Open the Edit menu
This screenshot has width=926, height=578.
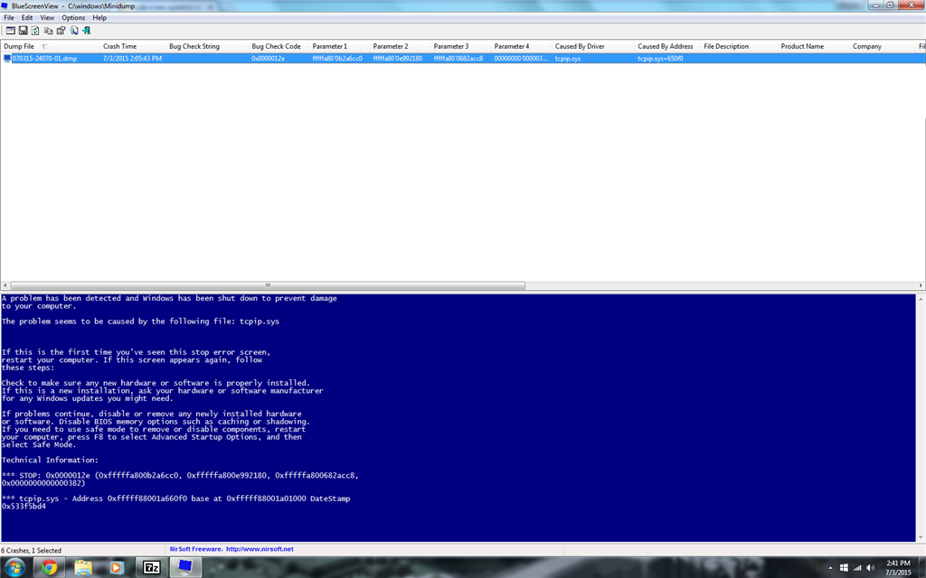tap(26, 16)
